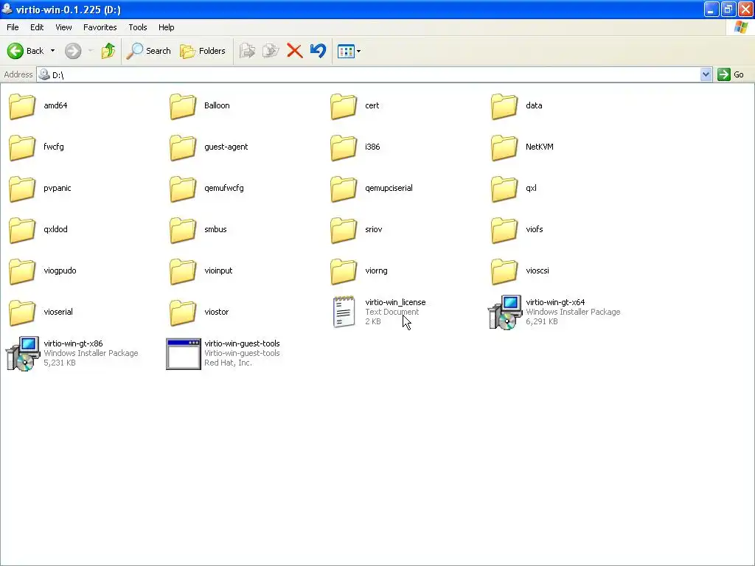Image resolution: width=755 pixels, height=566 pixels.
Task: Click the disabled Forward arrow button
Action: click(x=73, y=51)
